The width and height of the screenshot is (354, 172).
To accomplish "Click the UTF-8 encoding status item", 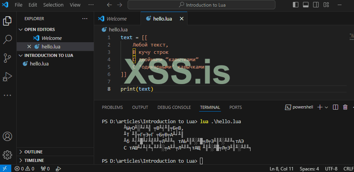I will point(331,169).
